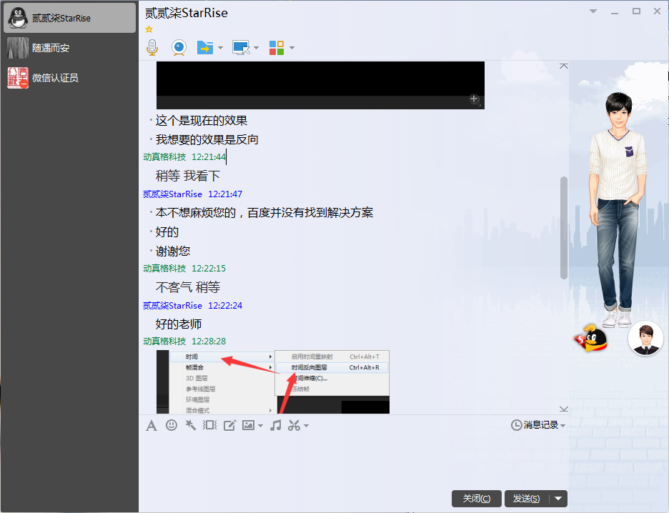Open the title bar menu triangle
The image size is (669, 513).
click(593, 11)
